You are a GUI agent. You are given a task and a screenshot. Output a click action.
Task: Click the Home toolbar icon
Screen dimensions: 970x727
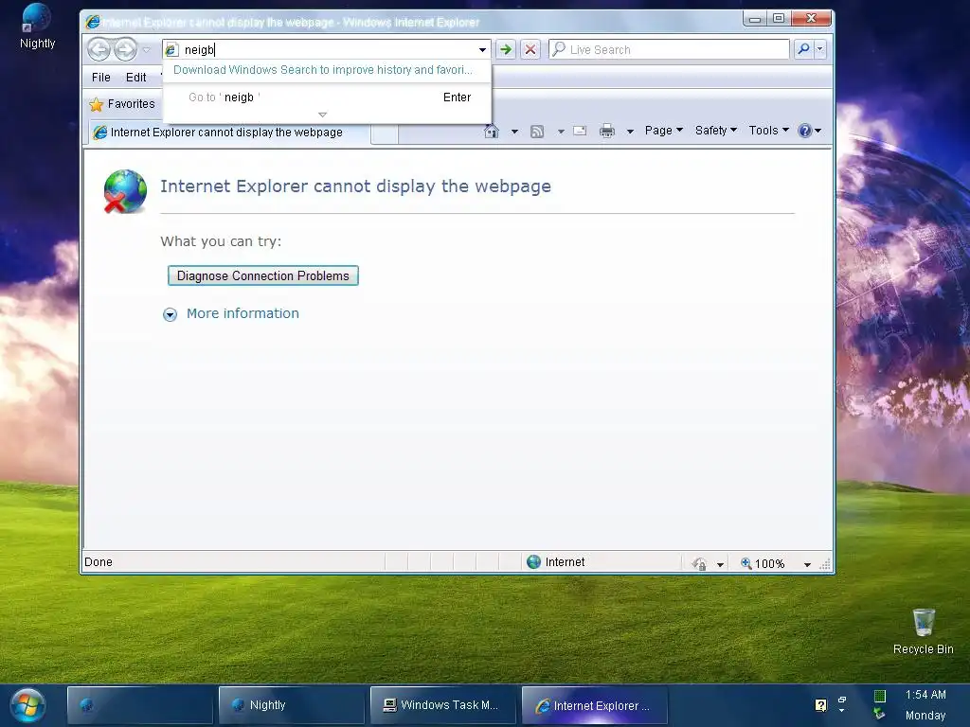pos(492,131)
